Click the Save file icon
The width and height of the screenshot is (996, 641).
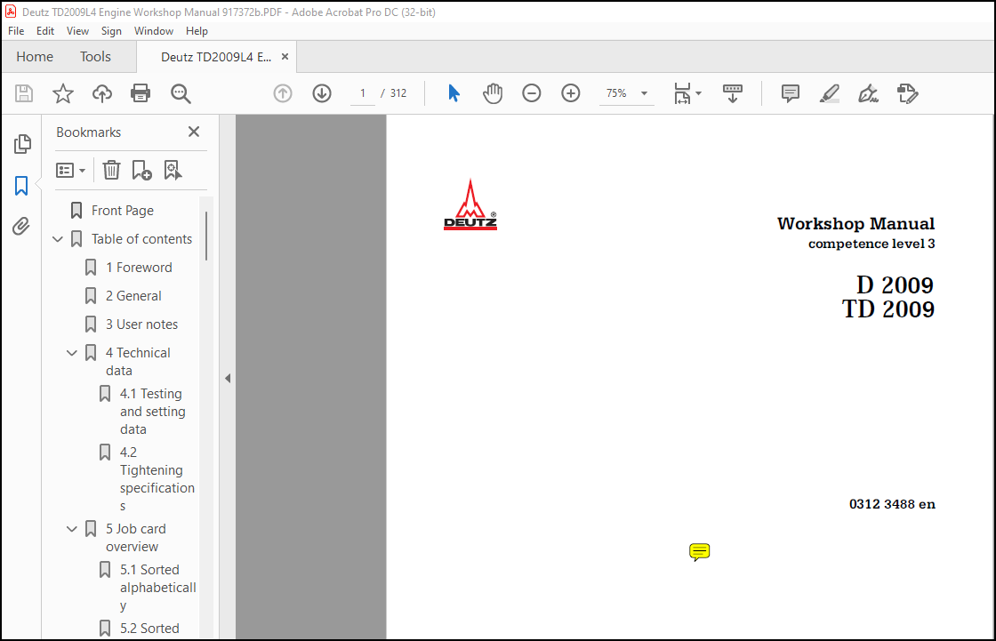[x=24, y=93]
